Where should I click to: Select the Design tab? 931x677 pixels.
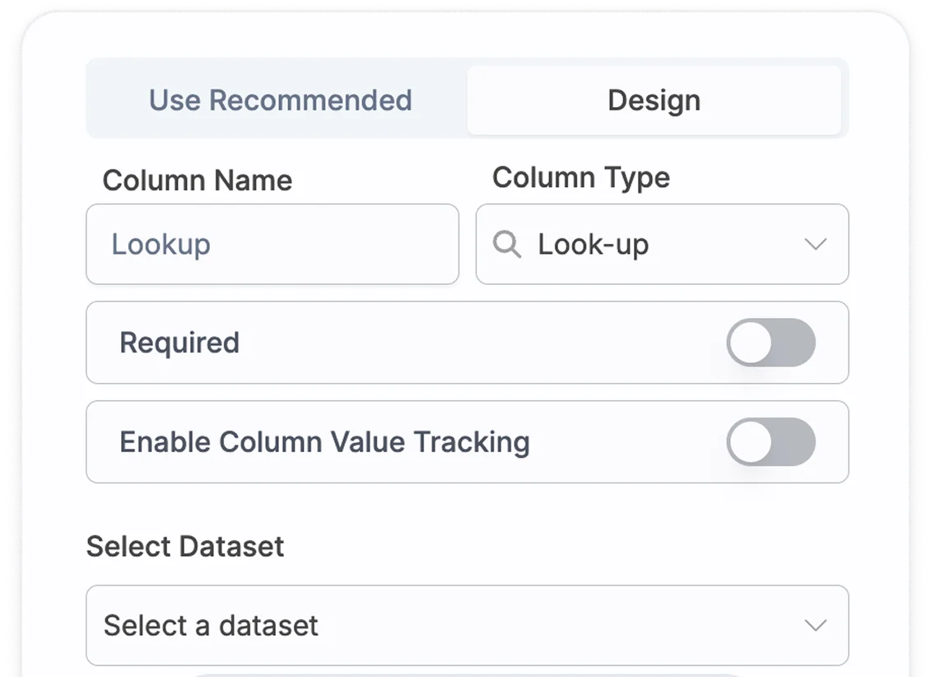coord(654,100)
